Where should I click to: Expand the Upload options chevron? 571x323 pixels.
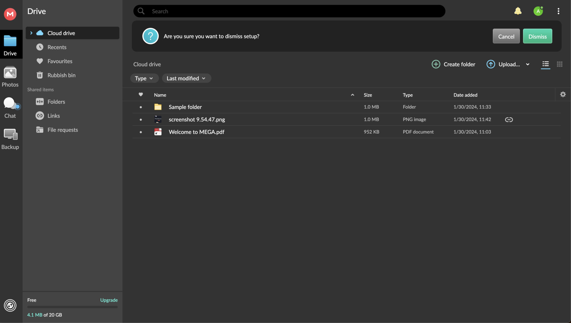click(x=528, y=64)
